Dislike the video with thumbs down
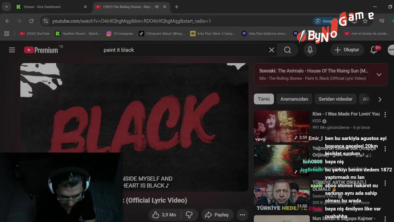This screenshot has width=394, height=222. (x=189, y=215)
